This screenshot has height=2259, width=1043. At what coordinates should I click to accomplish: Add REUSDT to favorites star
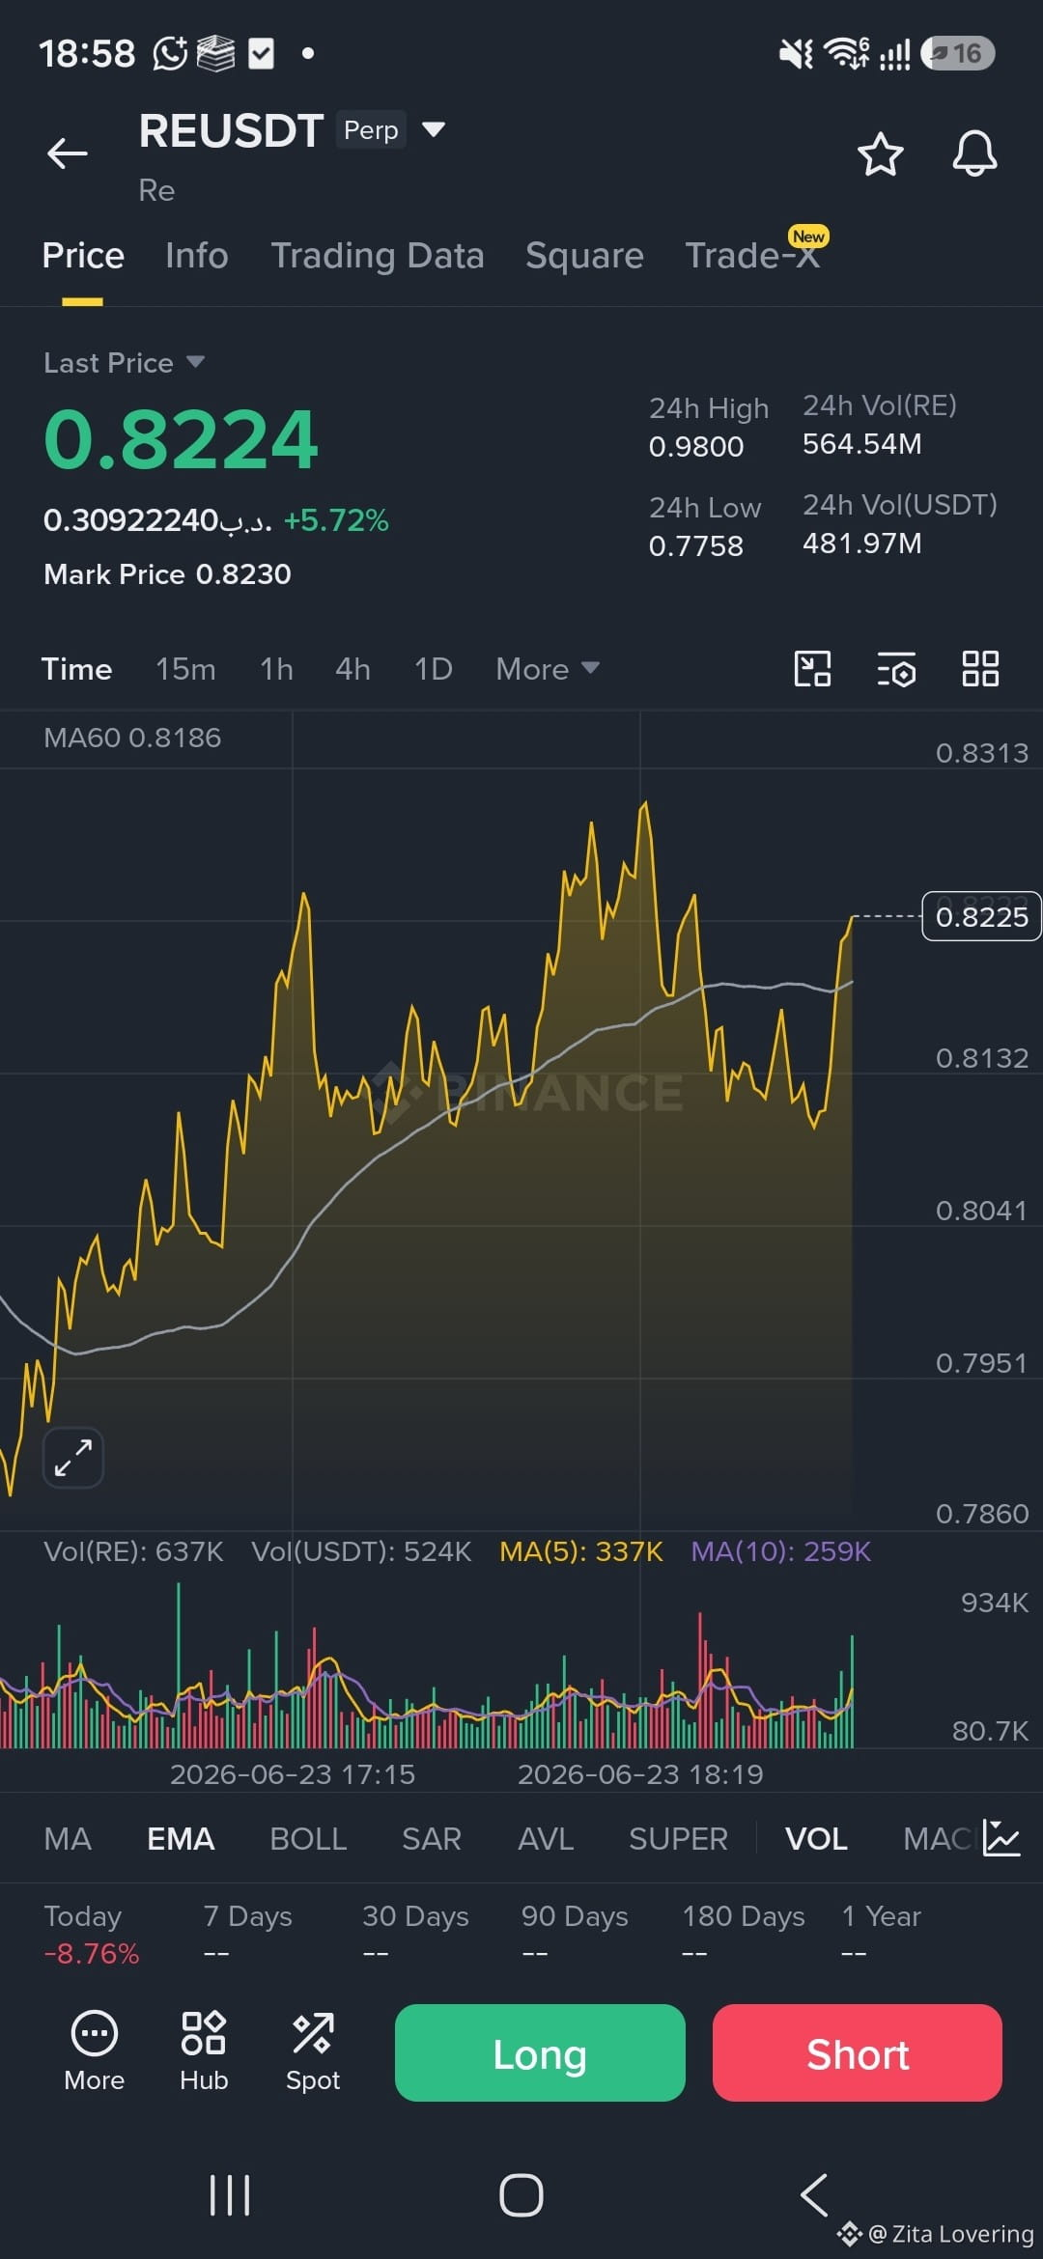pos(880,154)
